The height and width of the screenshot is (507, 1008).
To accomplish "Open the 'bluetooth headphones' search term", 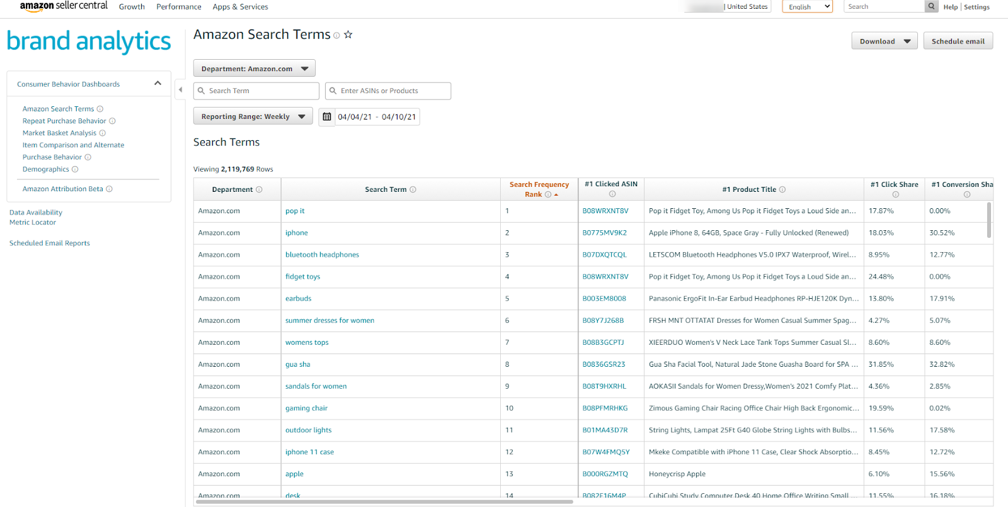I will [322, 255].
